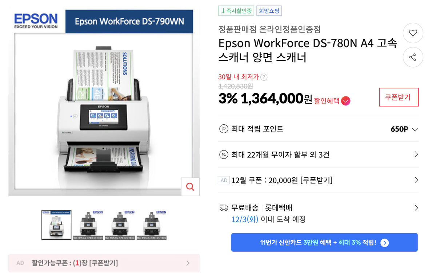The height and width of the screenshot is (277, 436).
Task: Add the product to wishlist with the heart icon
Action: click(x=413, y=33)
